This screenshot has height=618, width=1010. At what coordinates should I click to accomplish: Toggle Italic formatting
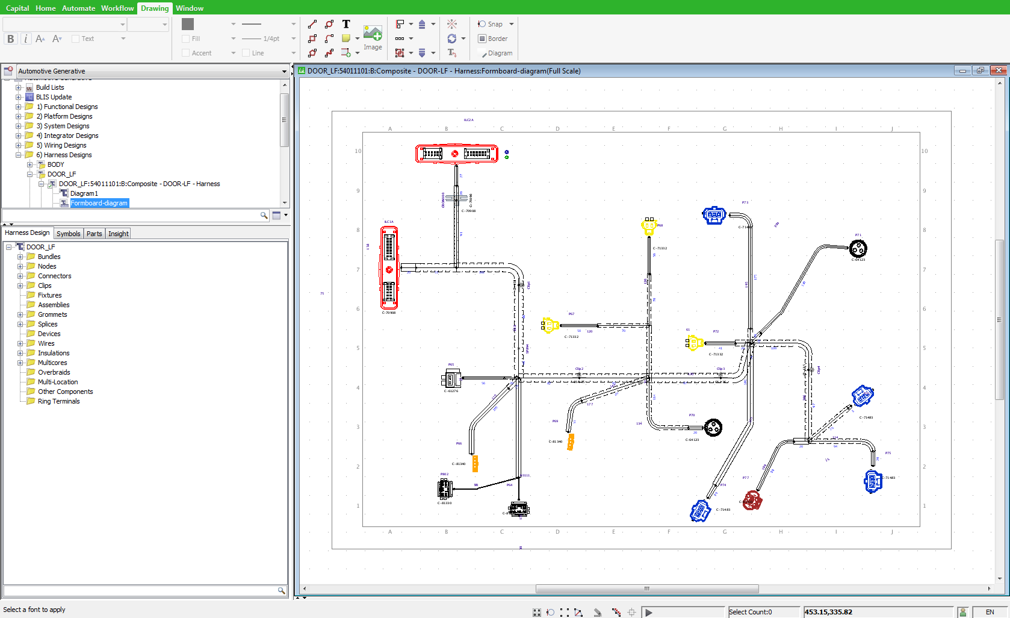(x=25, y=39)
